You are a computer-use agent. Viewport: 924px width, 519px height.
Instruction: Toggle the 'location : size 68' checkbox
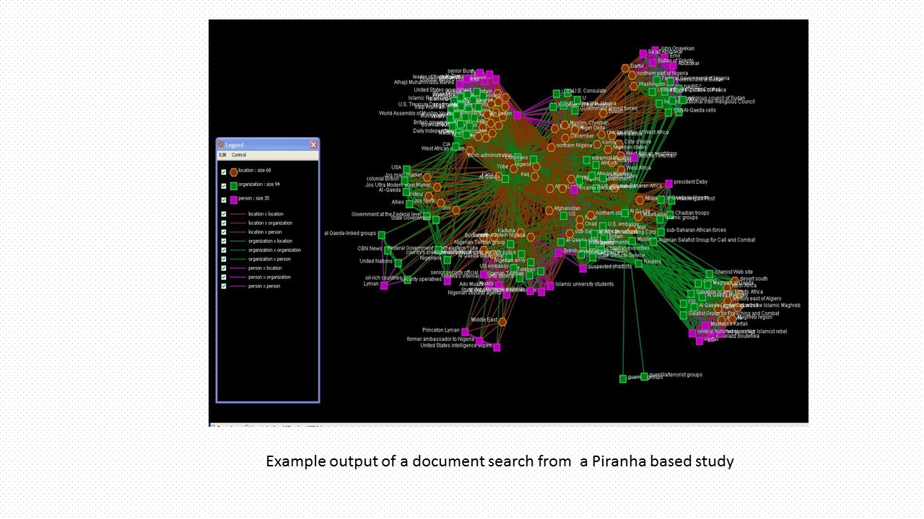coord(224,172)
